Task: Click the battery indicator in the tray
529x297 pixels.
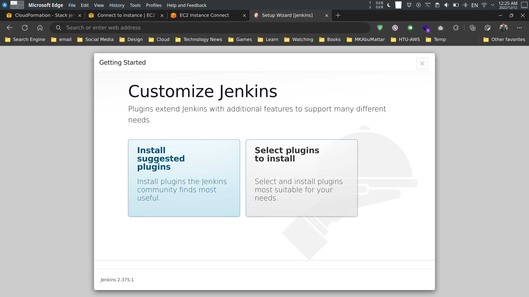Action: [456, 5]
